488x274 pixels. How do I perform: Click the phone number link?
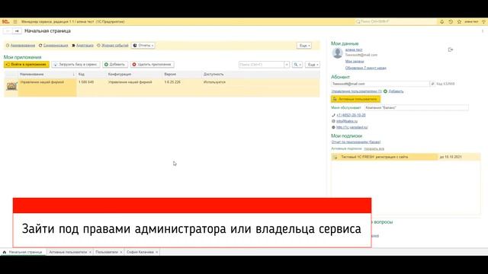point(351,115)
